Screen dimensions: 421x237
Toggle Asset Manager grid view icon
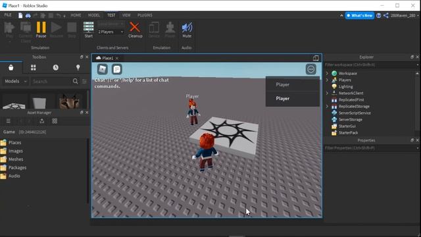click(55, 121)
